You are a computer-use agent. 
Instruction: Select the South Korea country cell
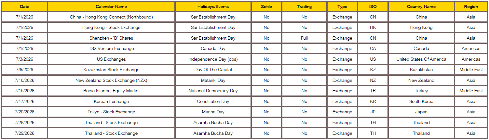(x=421, y=101)
